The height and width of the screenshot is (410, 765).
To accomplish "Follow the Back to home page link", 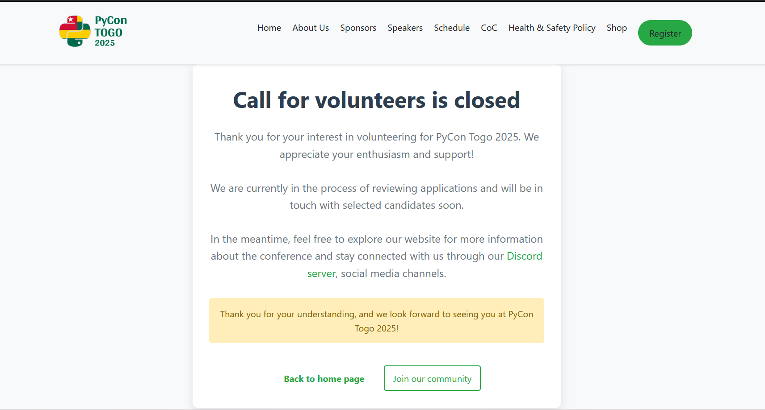I will coord(324,379).
